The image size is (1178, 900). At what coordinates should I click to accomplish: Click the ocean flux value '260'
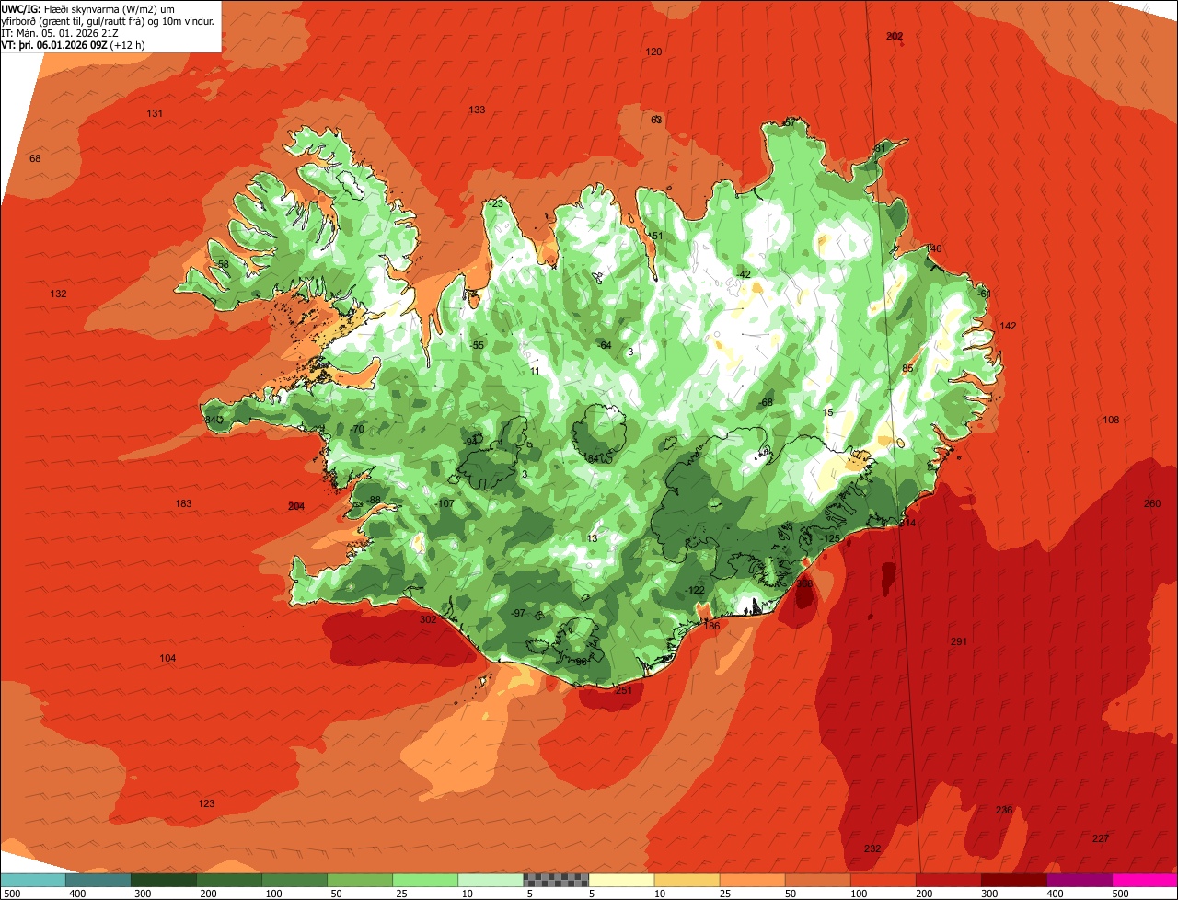pos(1152,503)
